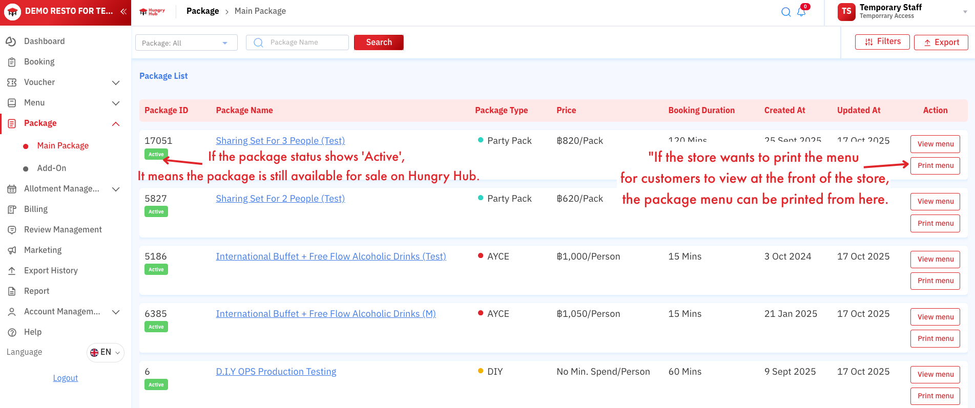Click View menu for package 5186
Image resolution: width=975 pixels, height=408 pixels.
tap(935, 260)
